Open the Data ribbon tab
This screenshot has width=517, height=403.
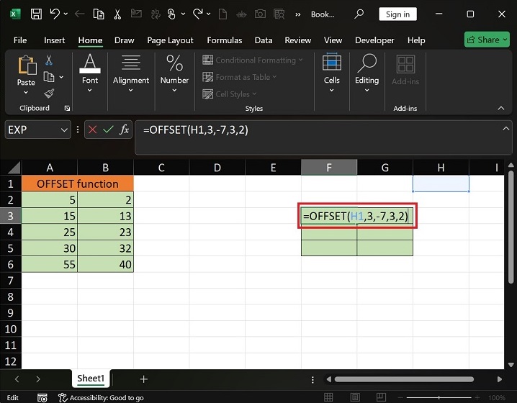(x=264, y=40)
